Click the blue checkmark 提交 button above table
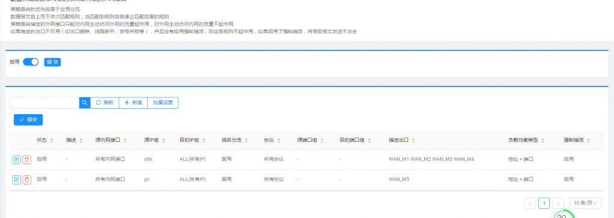Image resolution: width=614 pixels, height=218 pixels. pos(28,120)
